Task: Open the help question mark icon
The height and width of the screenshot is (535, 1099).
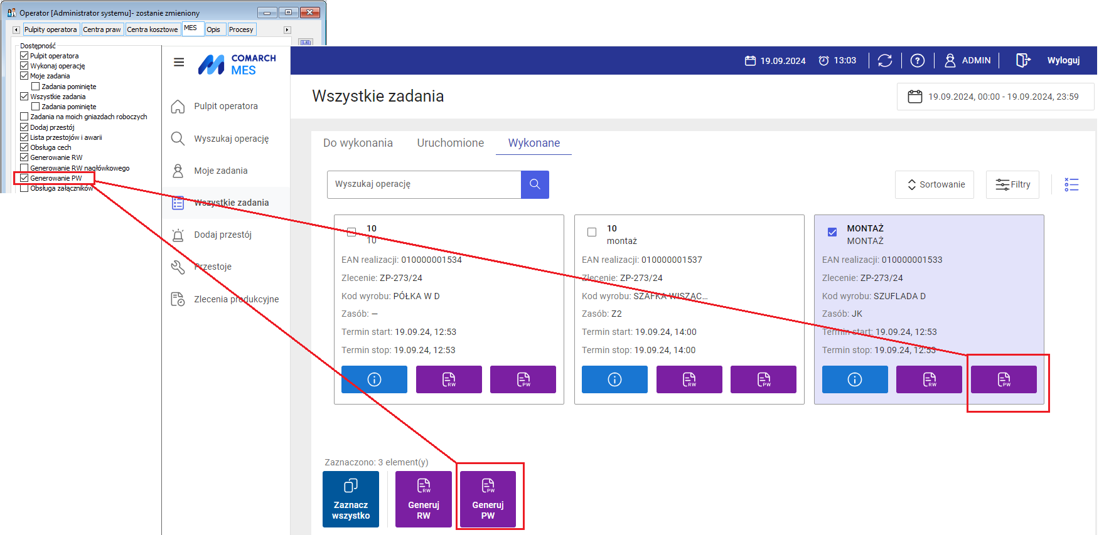Action: (918, 60)
